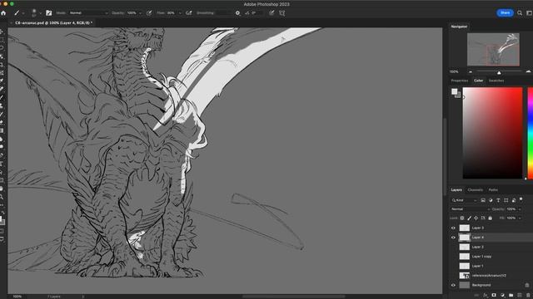Switch to the Properties tab
Image resolution: width=533 pixels, height=299 pixels.
(x=460, y=81)
